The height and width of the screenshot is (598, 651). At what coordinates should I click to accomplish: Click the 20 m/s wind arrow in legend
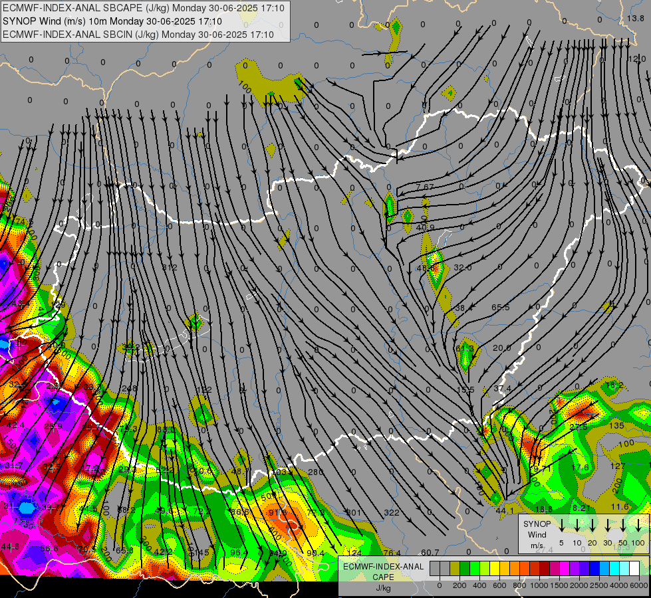coord(592,525)
